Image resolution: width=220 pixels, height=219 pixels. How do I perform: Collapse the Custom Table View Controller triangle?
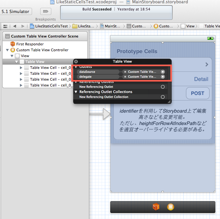click(8, 50)
